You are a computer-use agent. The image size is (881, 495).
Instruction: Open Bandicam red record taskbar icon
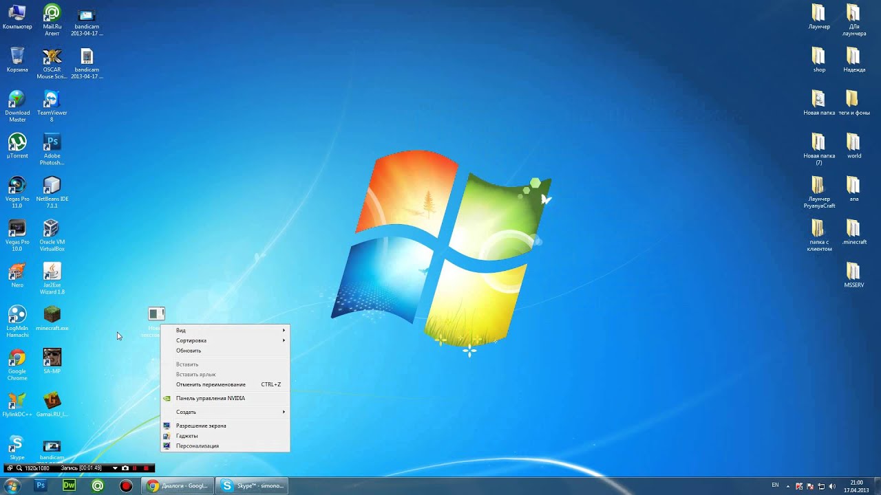(x=126, y=486)
